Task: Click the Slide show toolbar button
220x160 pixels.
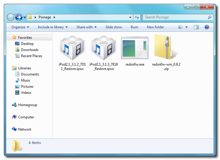Action: point(114,27)
